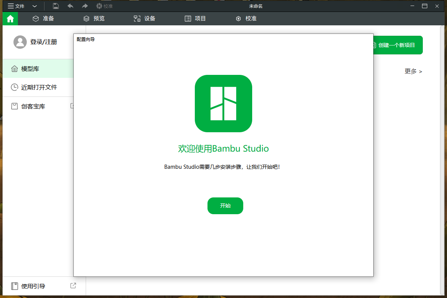This screenshot has width=447, height=298.
Task: Click the redo arrow icon
Action: point(85,6)
